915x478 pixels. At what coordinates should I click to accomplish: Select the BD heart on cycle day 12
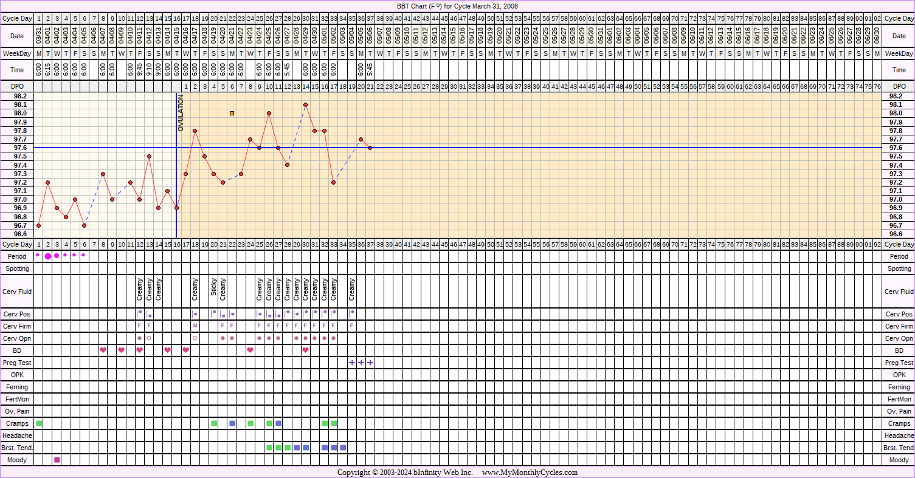(139, 350)
